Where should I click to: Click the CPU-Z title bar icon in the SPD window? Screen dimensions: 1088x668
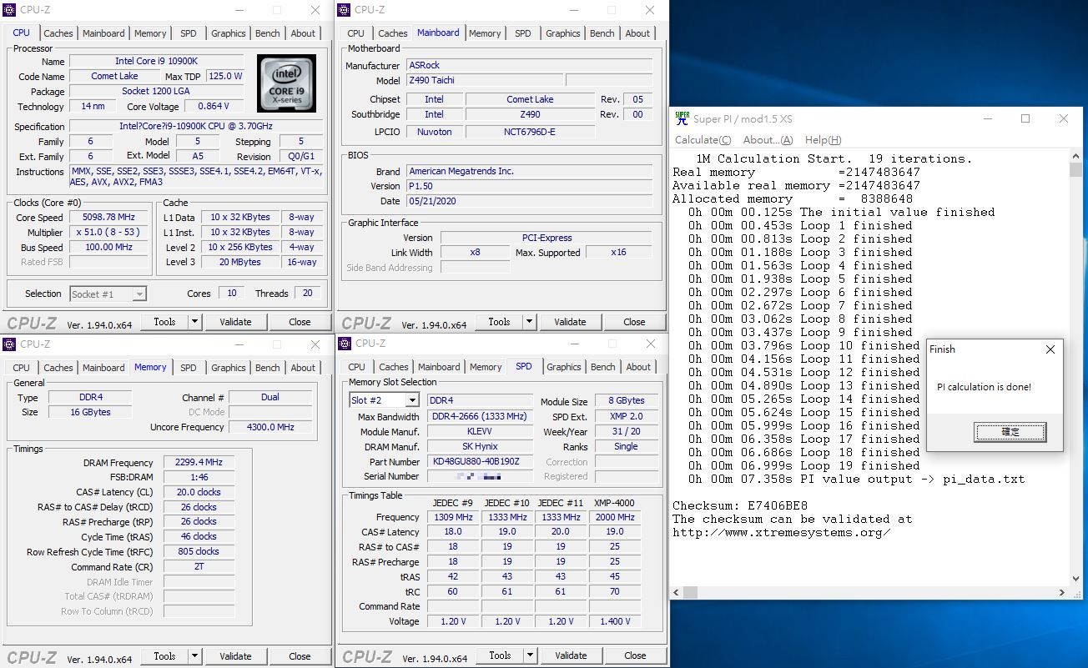tap(345, 344)
